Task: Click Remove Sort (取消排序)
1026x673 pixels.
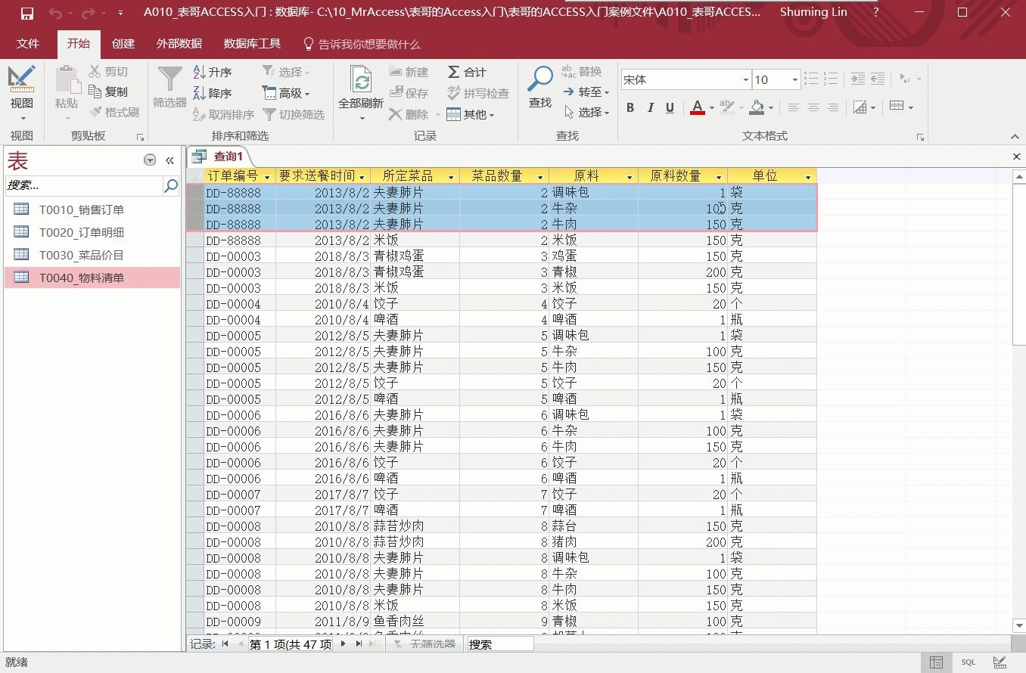Action: [223, 114]
